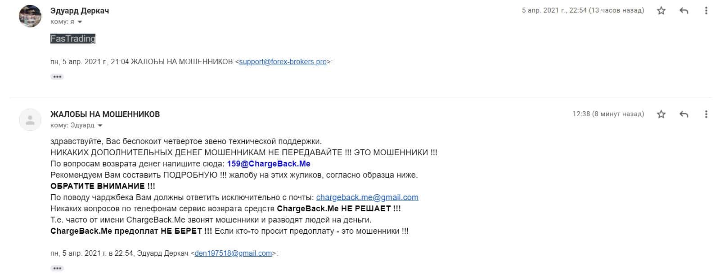The image size is (720, 275).
Task: Show trimmed quoted text in second email
Action: (x=57, y=268)
